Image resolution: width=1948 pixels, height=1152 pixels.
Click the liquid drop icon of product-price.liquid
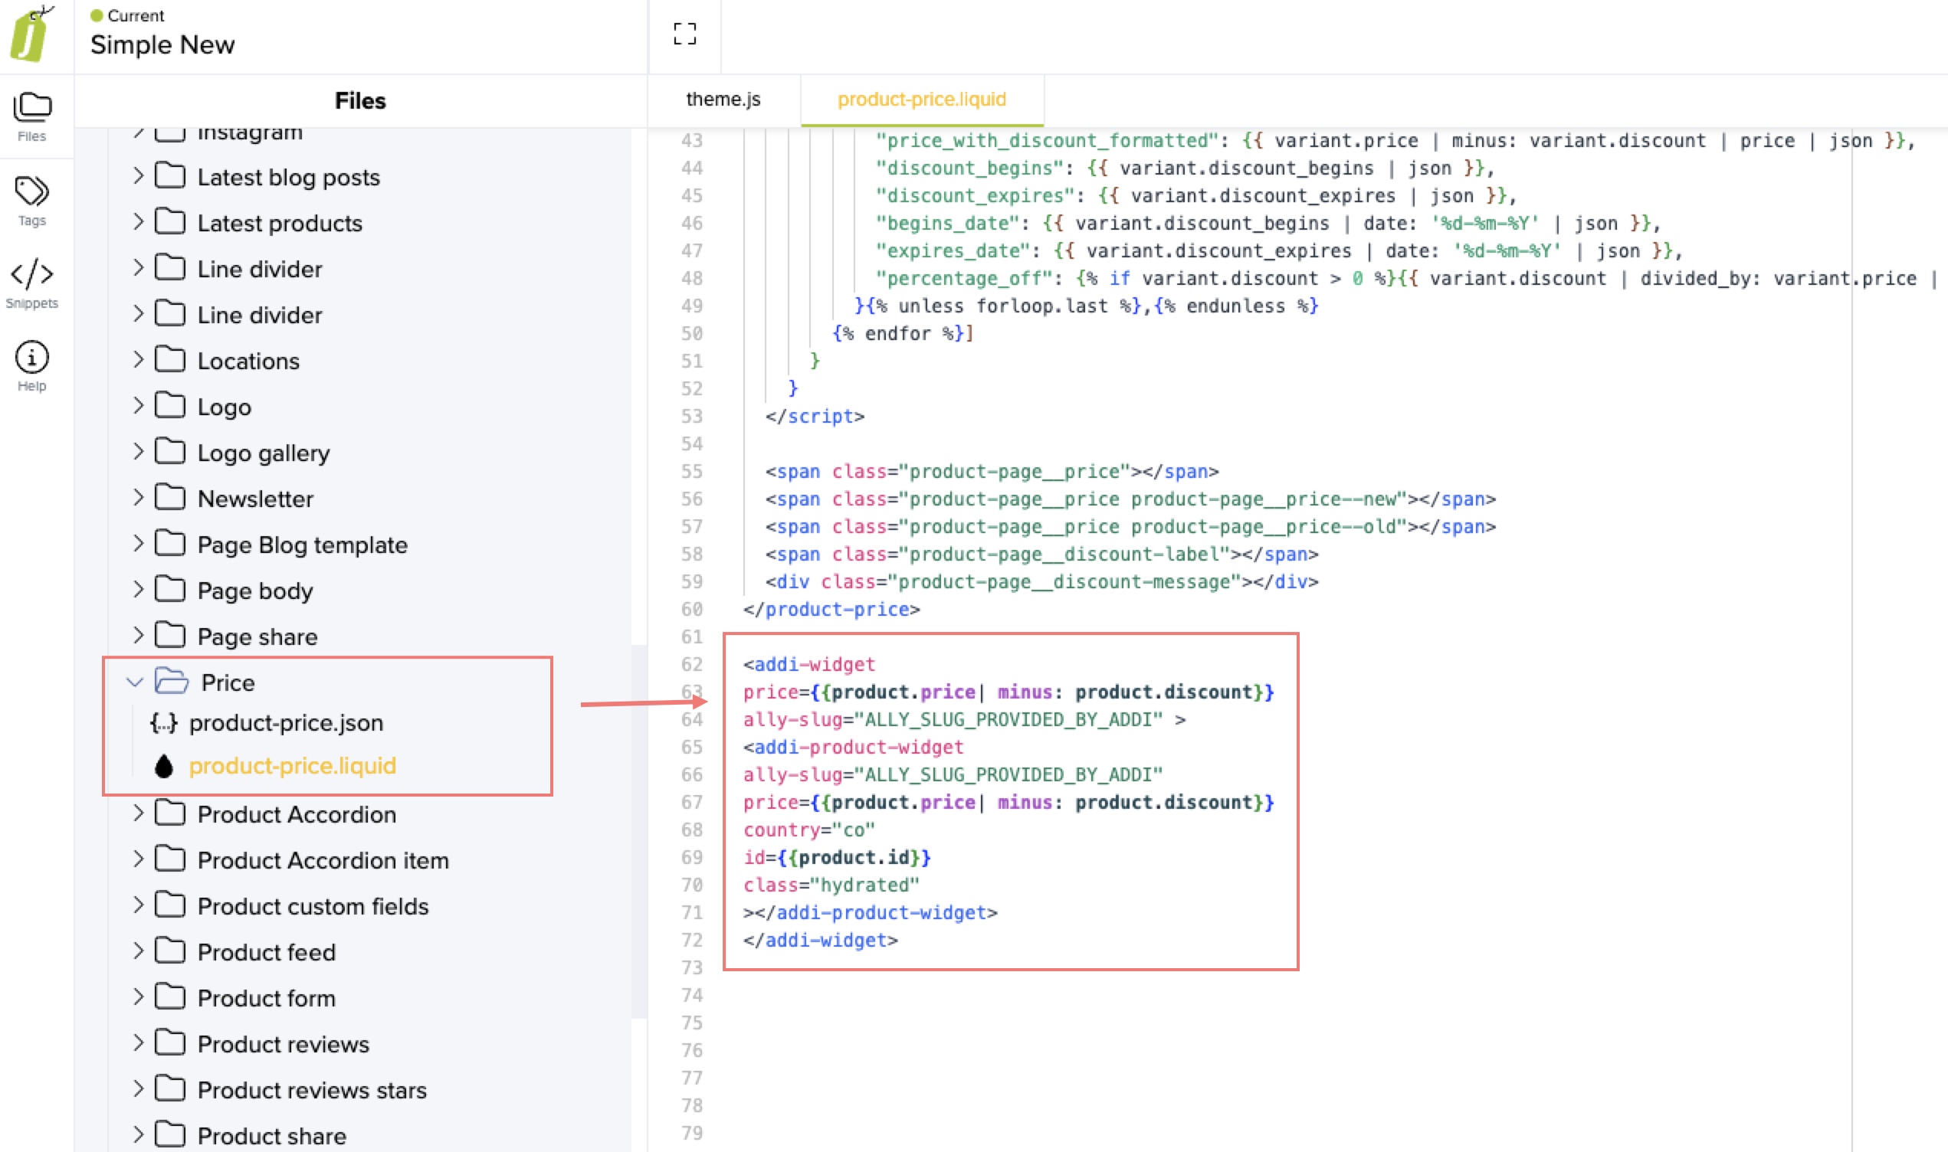(163, 766)
